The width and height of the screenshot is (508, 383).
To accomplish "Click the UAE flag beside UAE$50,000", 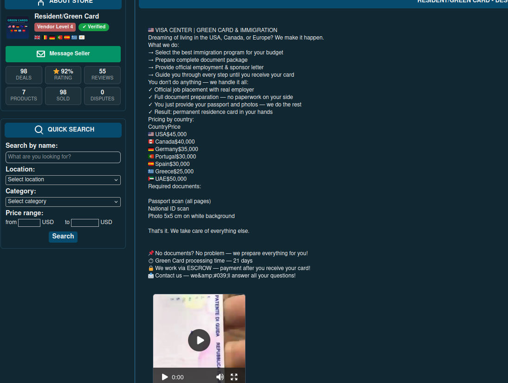I will [x=151, y=178].
